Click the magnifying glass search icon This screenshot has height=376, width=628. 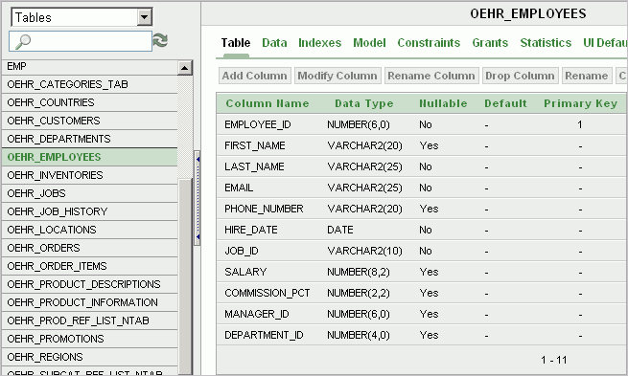(x=22, y=41)
